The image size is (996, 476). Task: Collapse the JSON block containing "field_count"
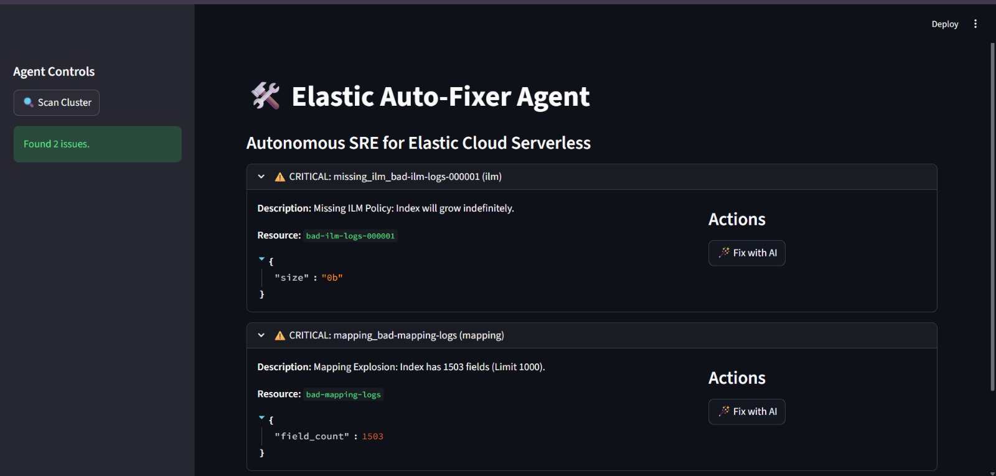(261, 418)
